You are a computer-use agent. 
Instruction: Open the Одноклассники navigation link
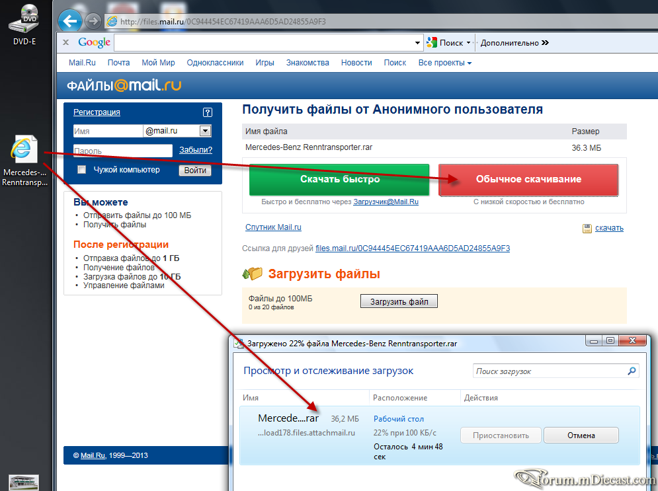pos(216,63)
